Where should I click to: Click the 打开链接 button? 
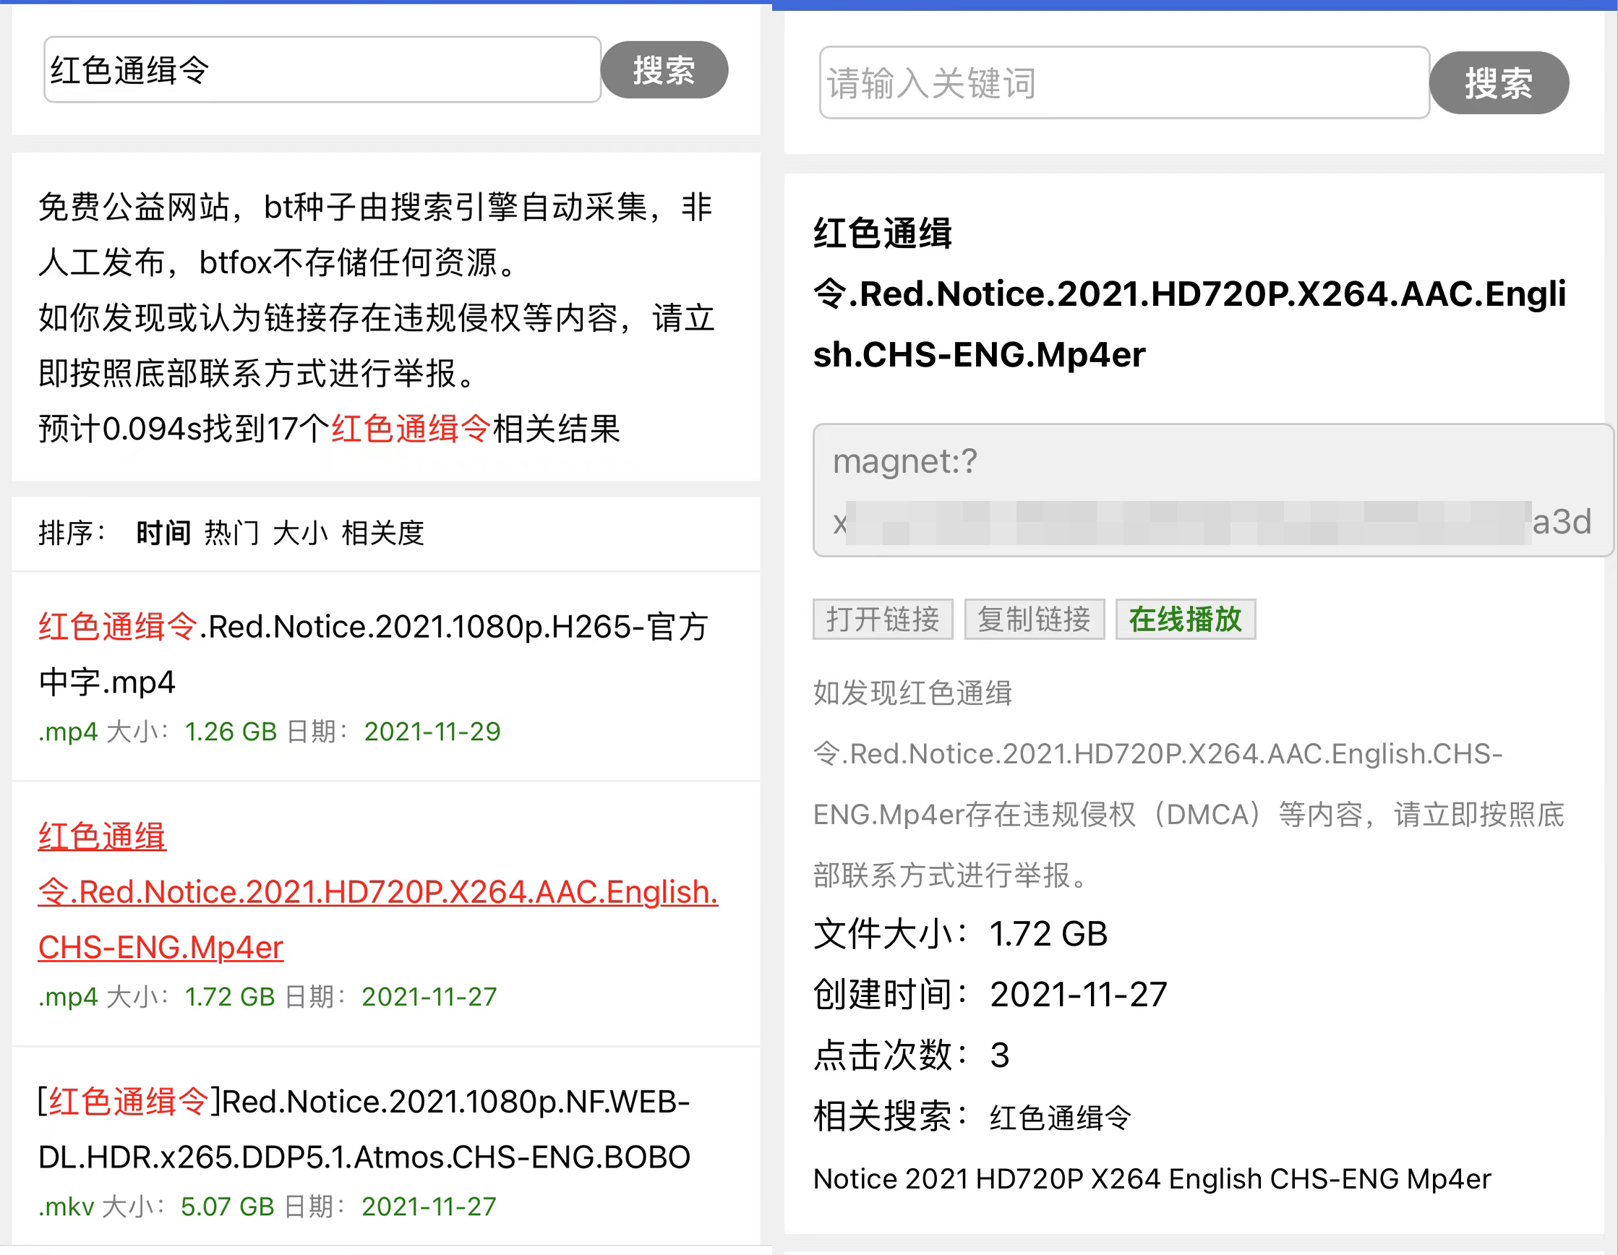883,620
